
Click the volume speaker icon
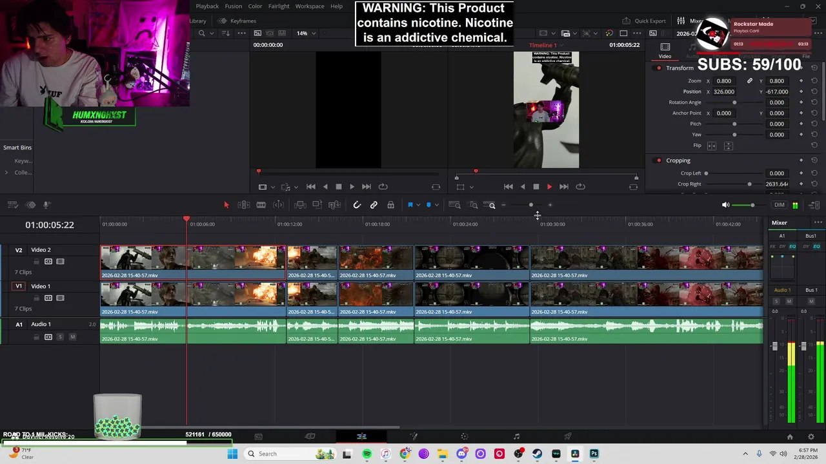click(x=725, y=205)
